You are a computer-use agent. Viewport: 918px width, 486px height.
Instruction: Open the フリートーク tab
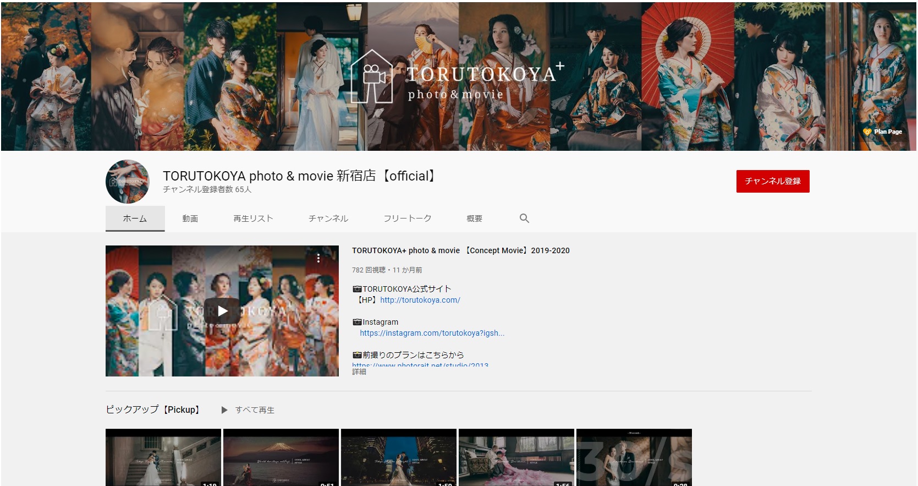[408, 219]
